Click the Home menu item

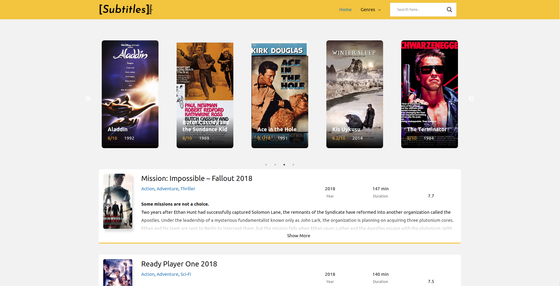(345, 10)
